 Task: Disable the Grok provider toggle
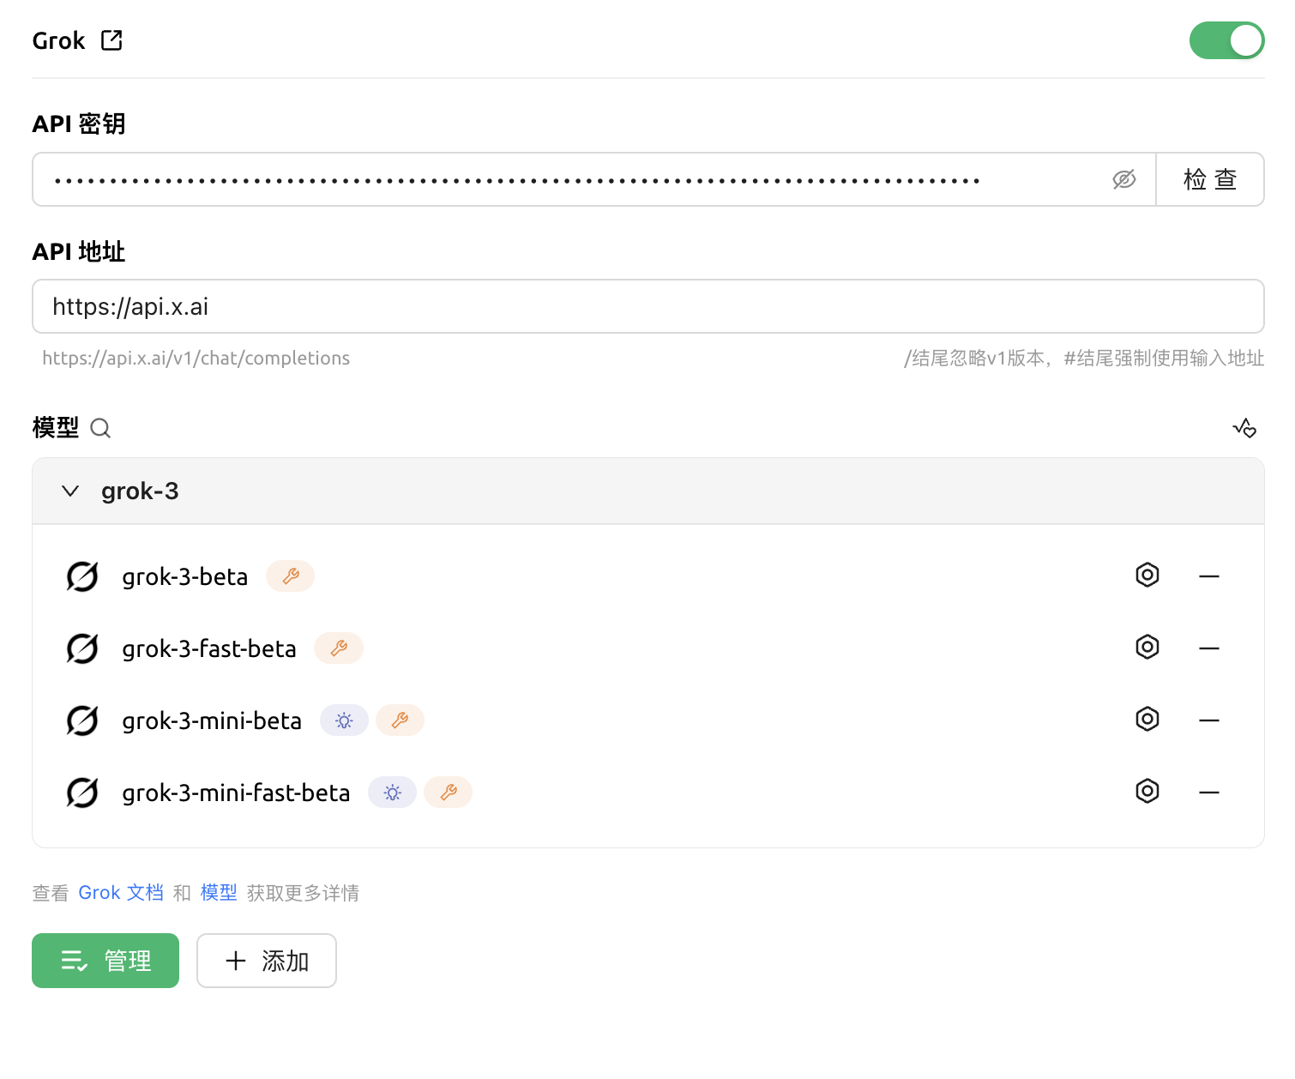[x=1227, y=39]
